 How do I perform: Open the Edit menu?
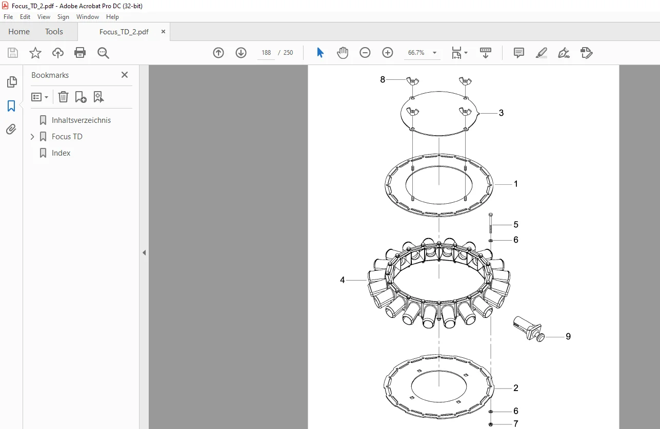(x=25, y=17)
